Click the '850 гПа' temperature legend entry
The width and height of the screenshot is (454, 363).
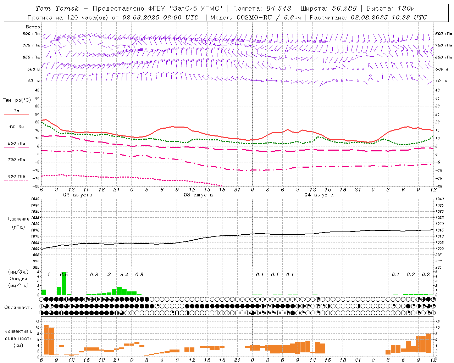16,144
